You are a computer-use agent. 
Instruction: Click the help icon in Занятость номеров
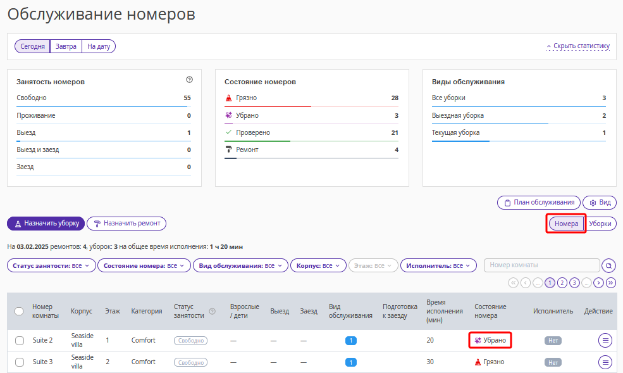189,80
